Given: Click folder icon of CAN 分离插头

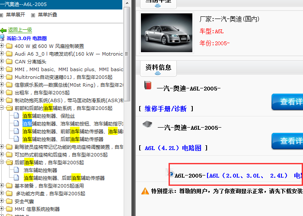Looking at the screenshot, I should point(9,62).
